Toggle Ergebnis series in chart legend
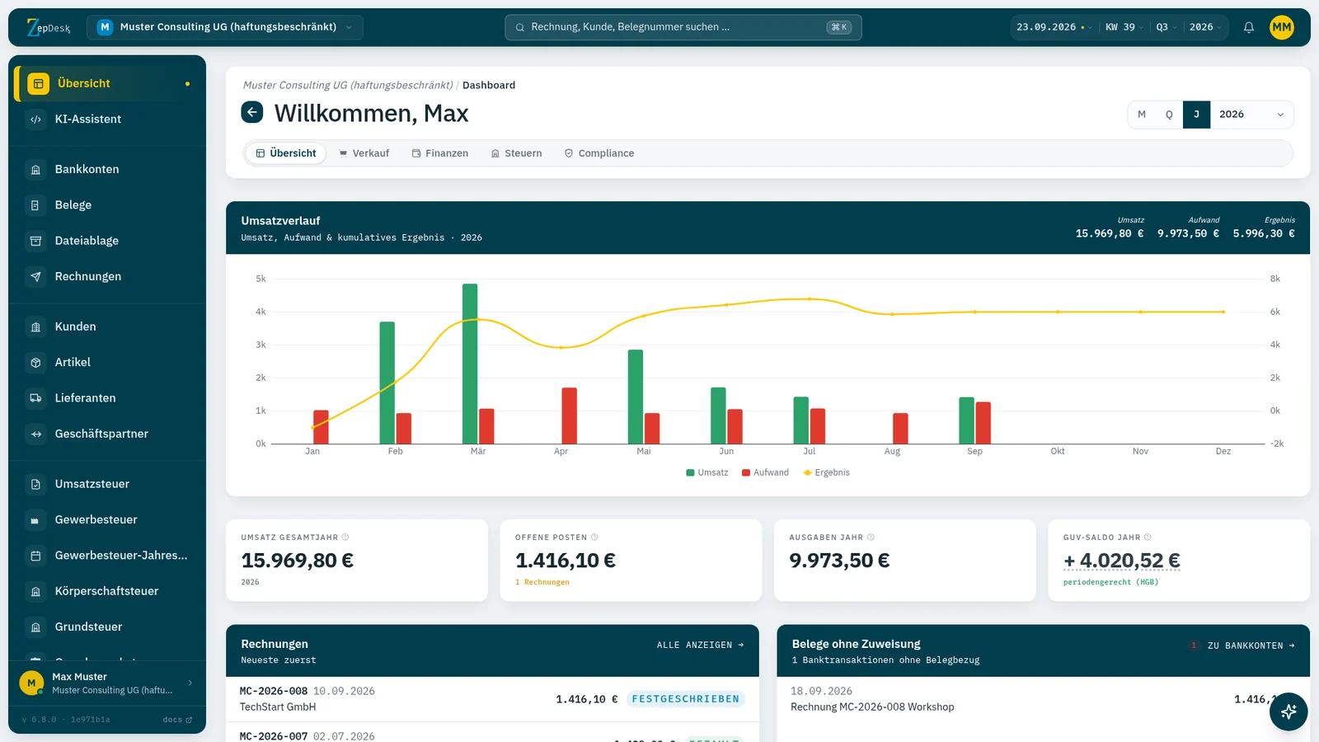 pos(826,472)
